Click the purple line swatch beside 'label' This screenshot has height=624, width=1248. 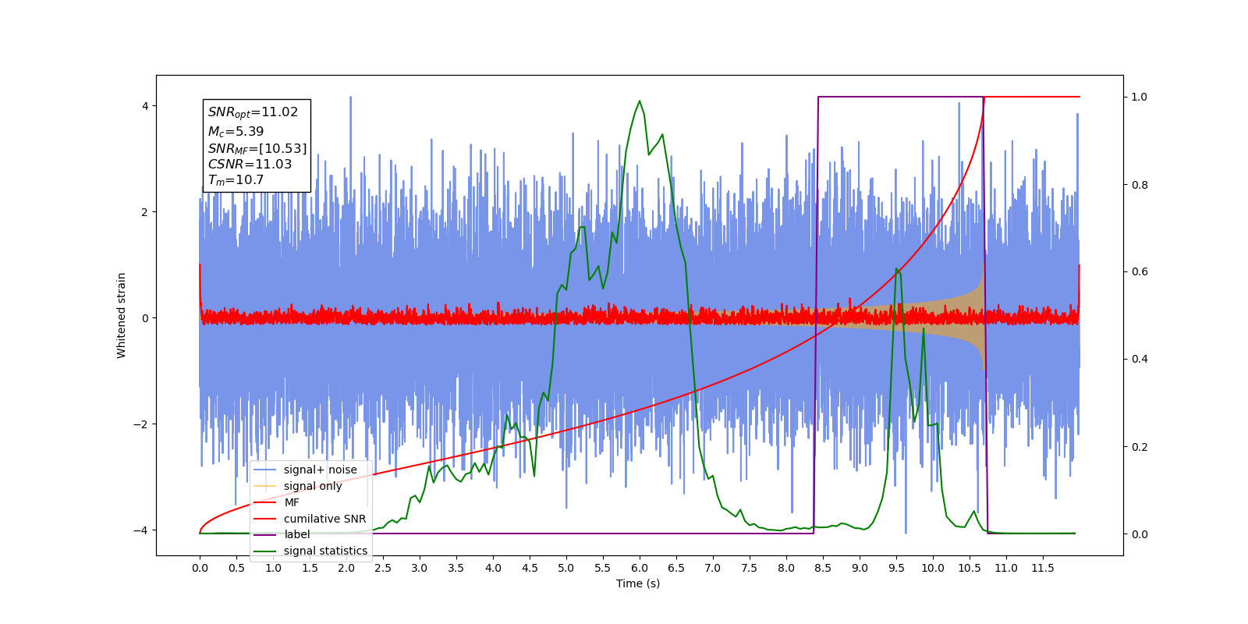point(265,534)
